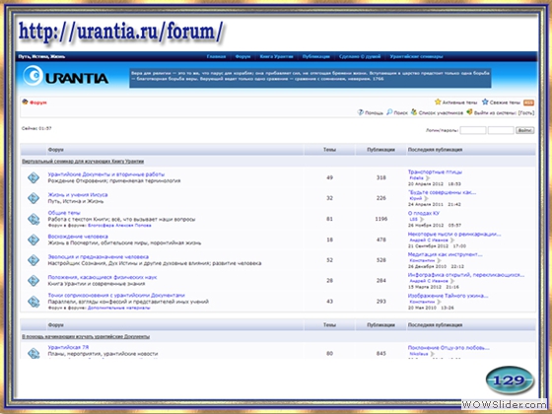Open last post Некоторые мысли о реинкарнации
Screen dimensions: 552x414
tap(454, 235)
